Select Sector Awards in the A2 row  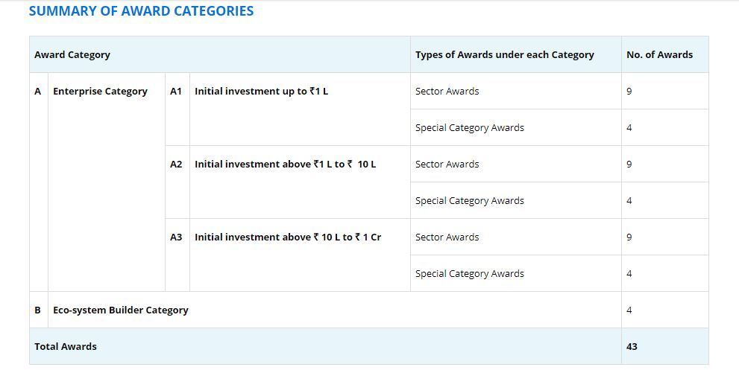click(447, 165)
